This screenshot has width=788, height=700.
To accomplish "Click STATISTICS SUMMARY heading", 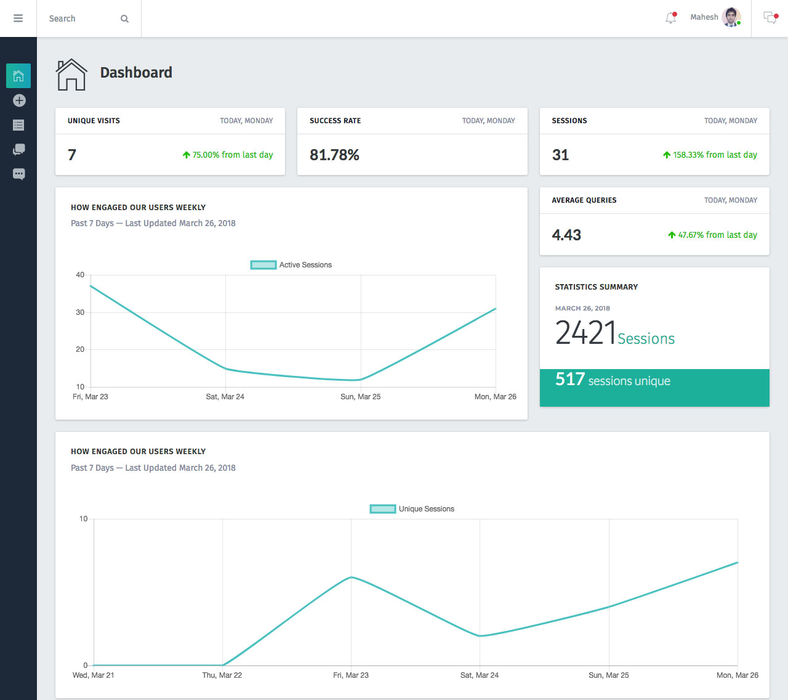I will [x=597, y=287].
